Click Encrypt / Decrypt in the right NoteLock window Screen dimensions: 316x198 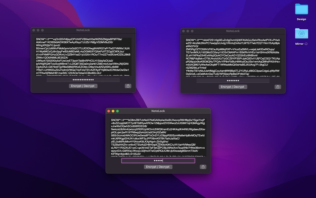(233, 87)
